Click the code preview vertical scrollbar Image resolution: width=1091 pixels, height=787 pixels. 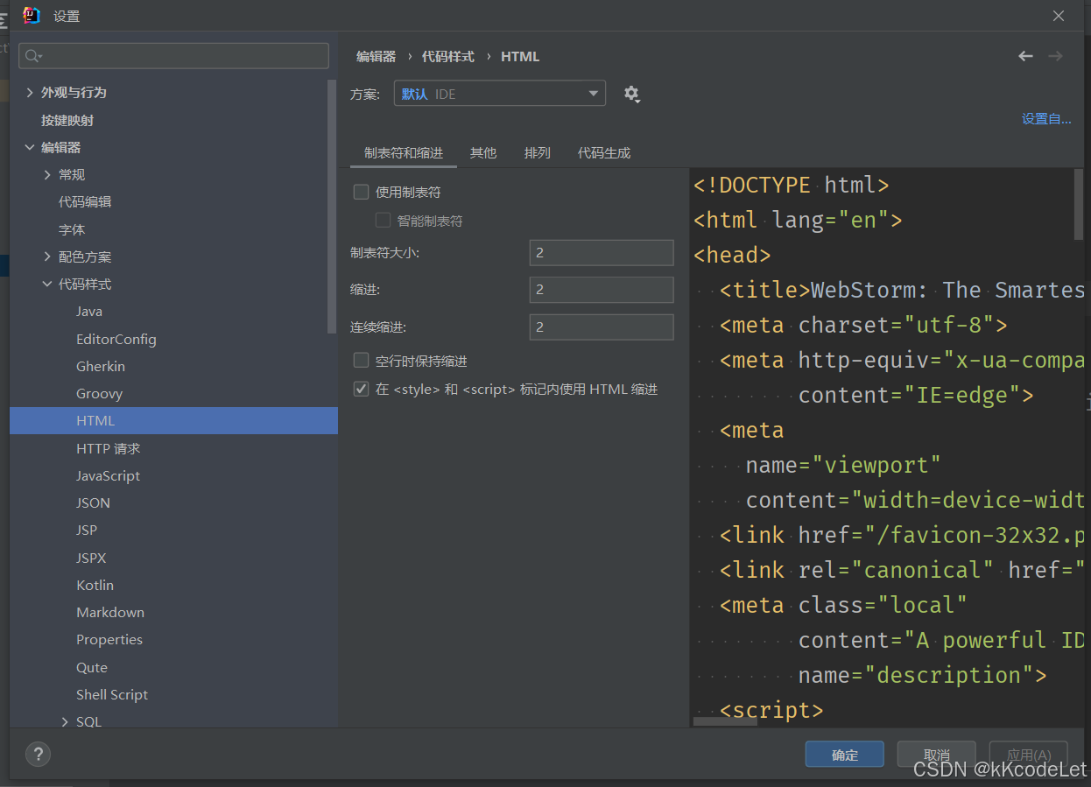pyautogui.click(x=1079, y=204)
